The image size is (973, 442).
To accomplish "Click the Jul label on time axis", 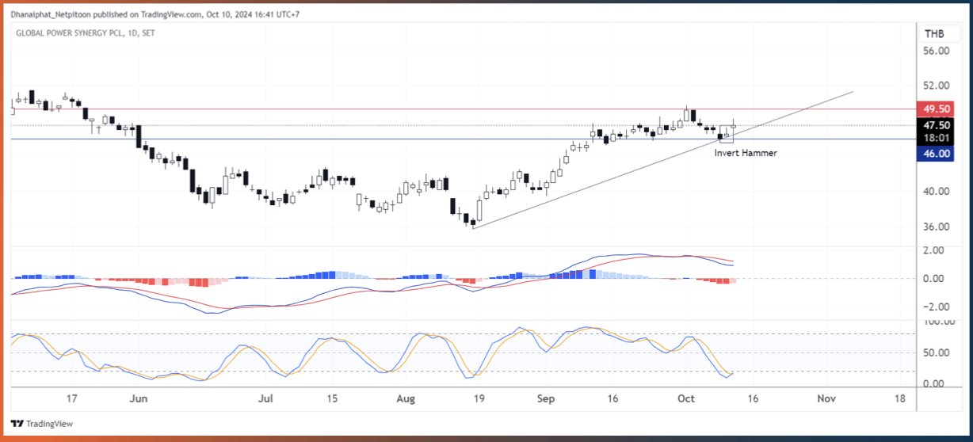I will 267,398.
